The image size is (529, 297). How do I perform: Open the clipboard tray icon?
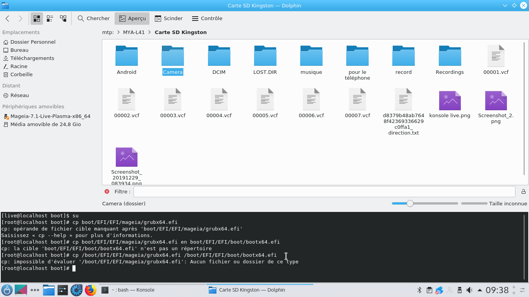pos(429,290)
